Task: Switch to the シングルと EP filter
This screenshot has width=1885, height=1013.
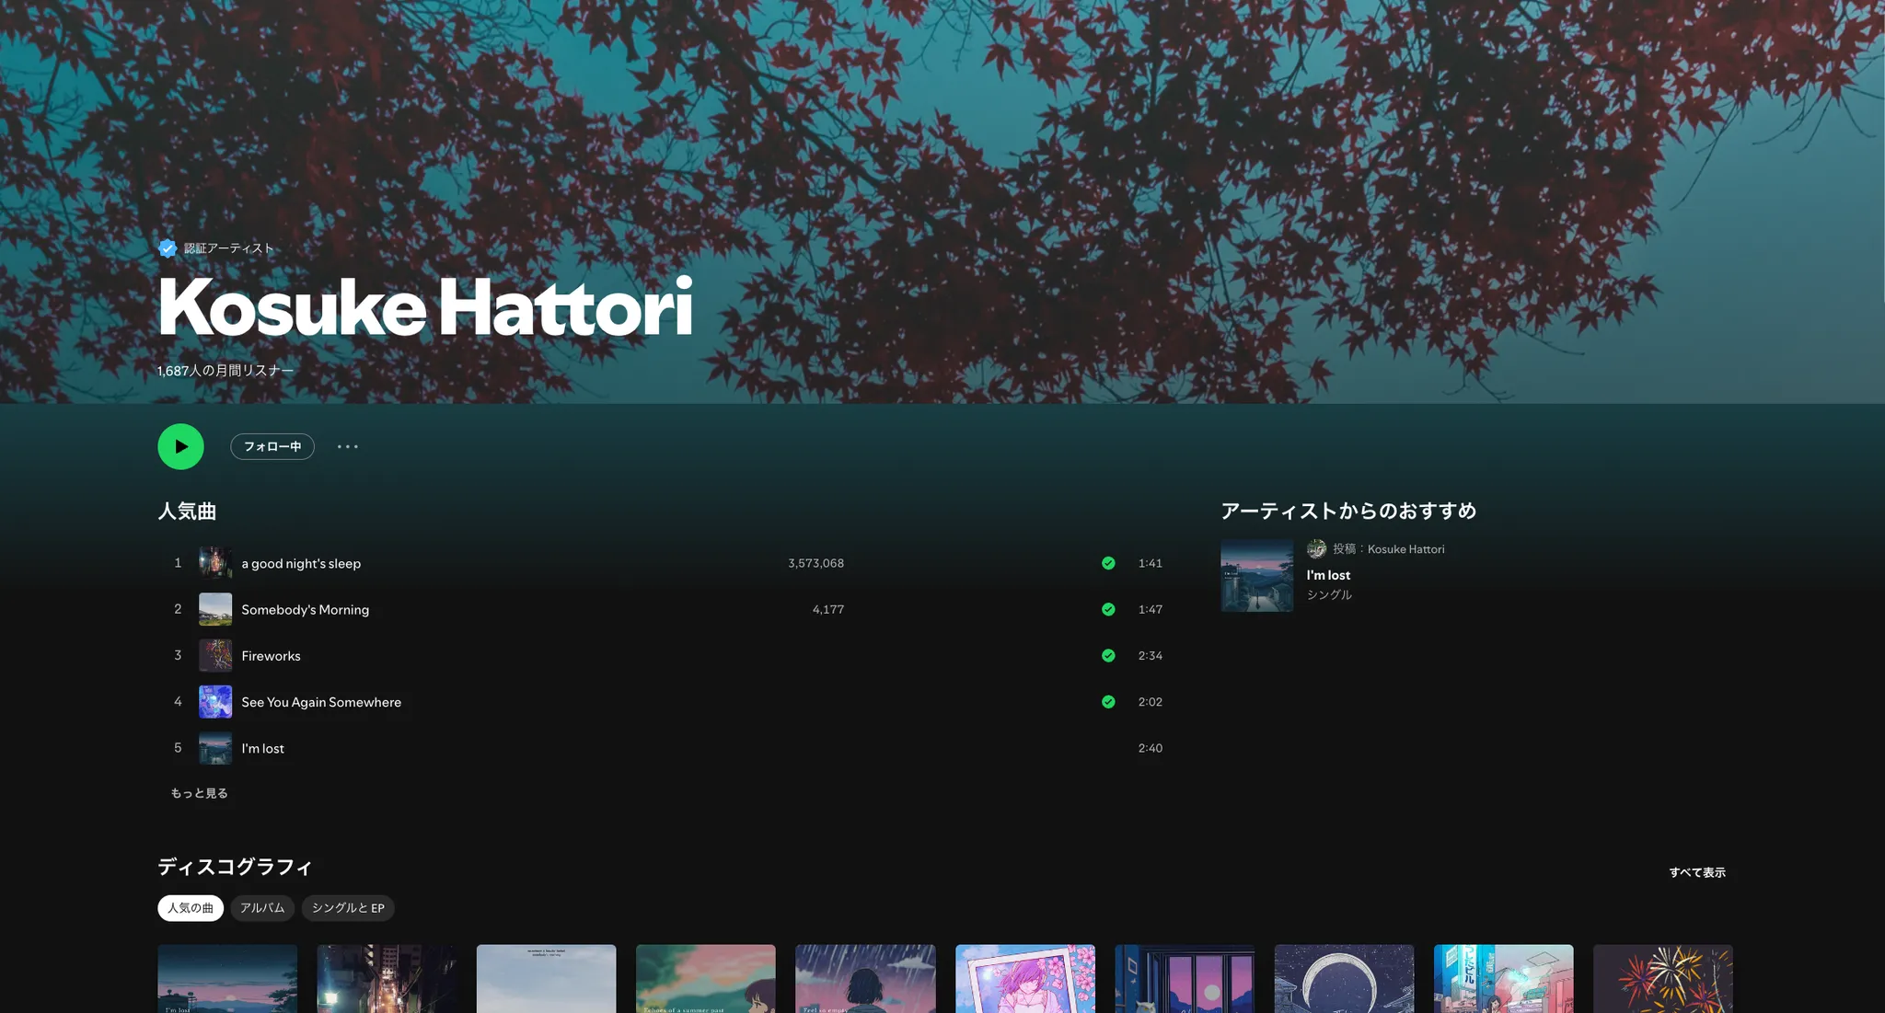Action: [x=348, y=908]
